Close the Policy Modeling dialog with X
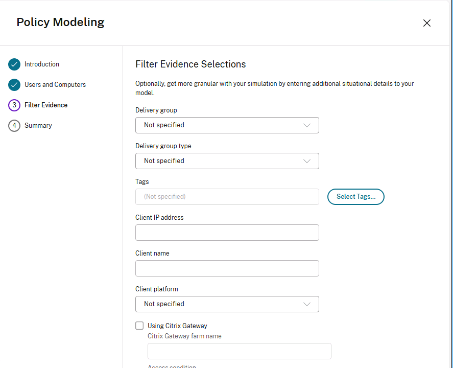The image size is (453, 368). tap(427, 23)
